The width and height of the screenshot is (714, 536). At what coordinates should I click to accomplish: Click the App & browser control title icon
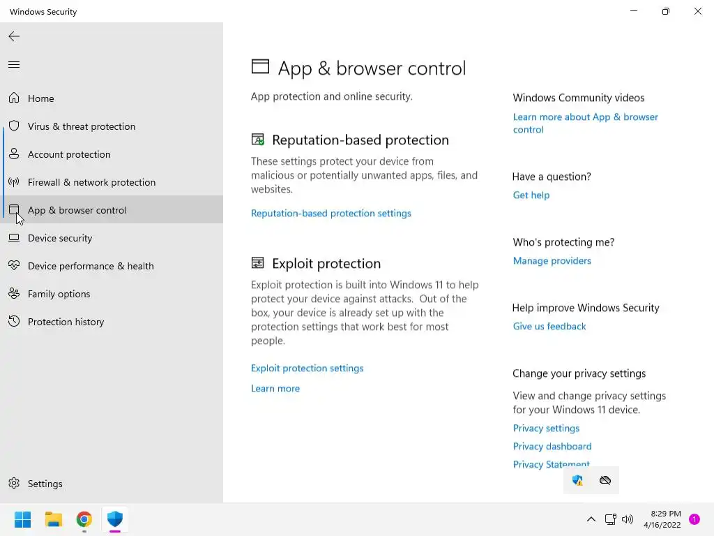261,66
